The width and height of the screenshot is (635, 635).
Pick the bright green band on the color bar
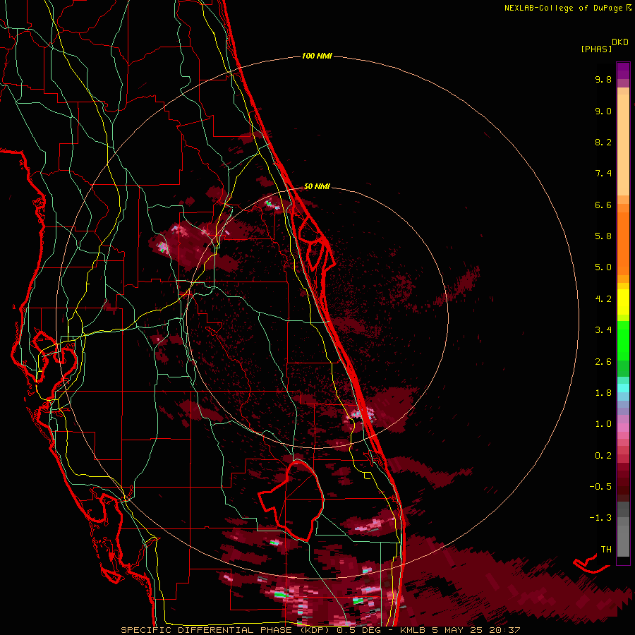(x=623, y=340)
